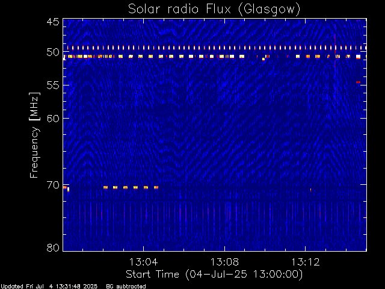Click the "BG subtracted" note
The width and height of the screenshot is (385, 289).
[x=126, y=287]
